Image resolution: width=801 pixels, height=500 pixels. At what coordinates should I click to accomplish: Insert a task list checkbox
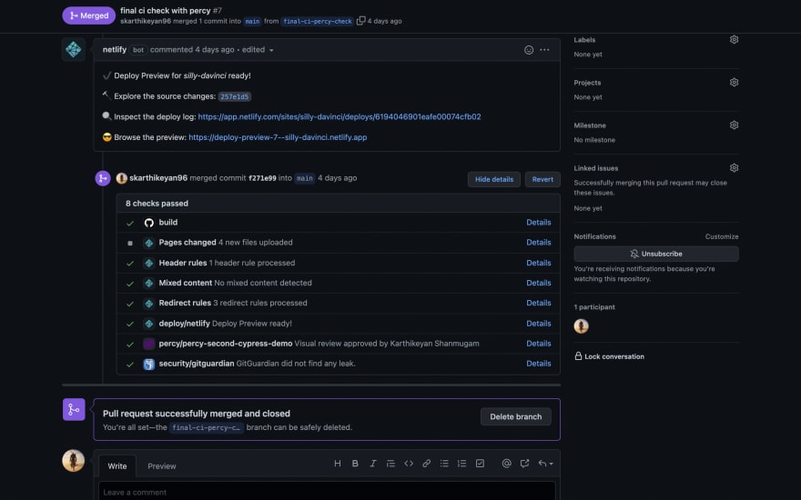(x=481, y=464)
